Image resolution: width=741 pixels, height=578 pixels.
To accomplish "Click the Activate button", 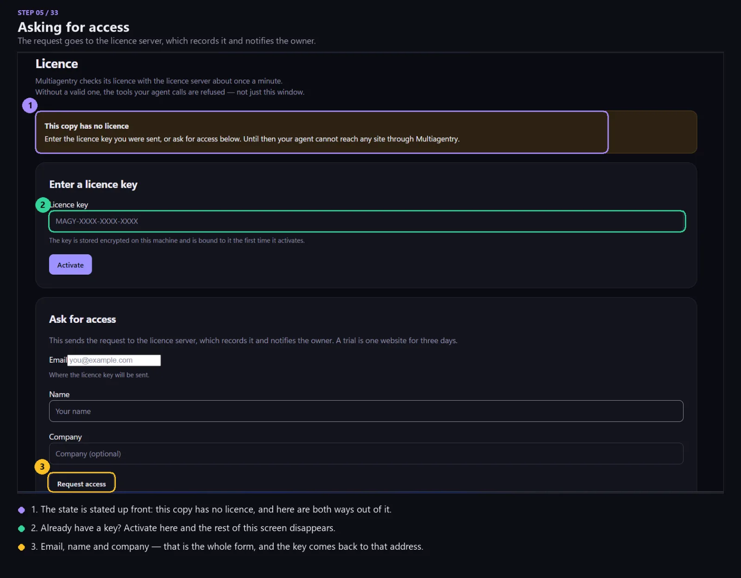I will 70,264.
